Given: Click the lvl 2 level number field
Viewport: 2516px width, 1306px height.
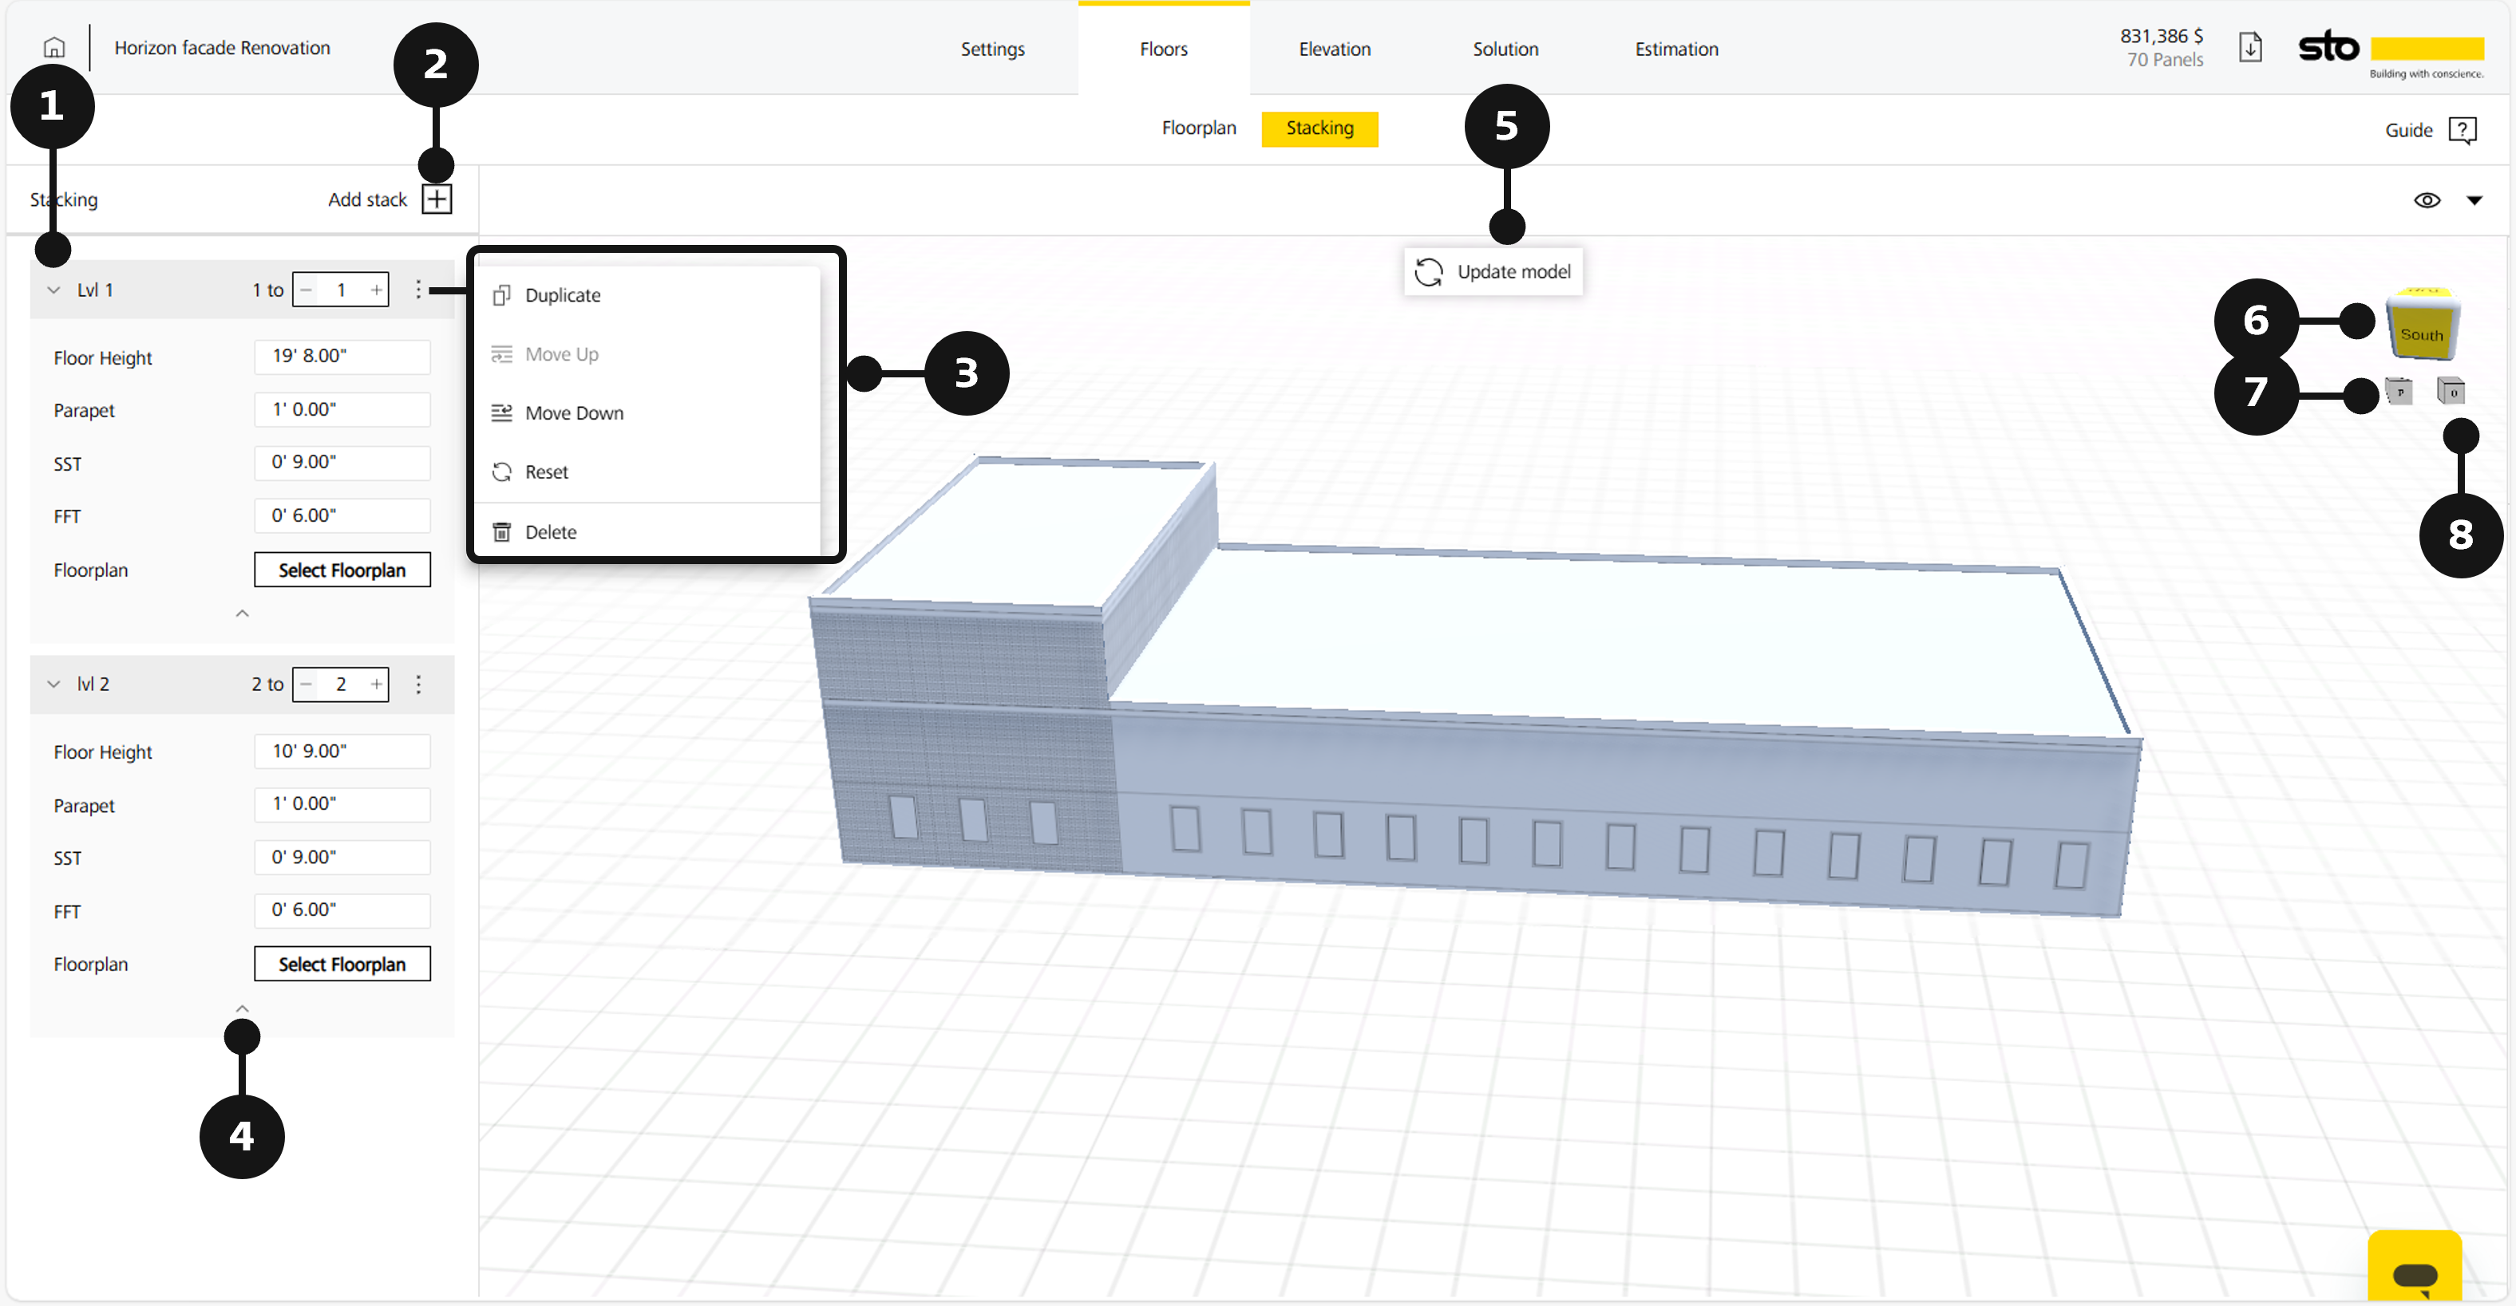Looking at the screenshot, I should coord(341,685).
